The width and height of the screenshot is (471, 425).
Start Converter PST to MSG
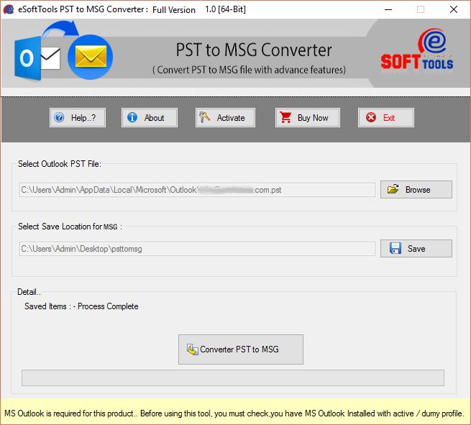click(241, 349)
